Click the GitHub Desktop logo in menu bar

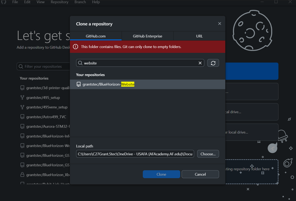(x=4, y=2)
